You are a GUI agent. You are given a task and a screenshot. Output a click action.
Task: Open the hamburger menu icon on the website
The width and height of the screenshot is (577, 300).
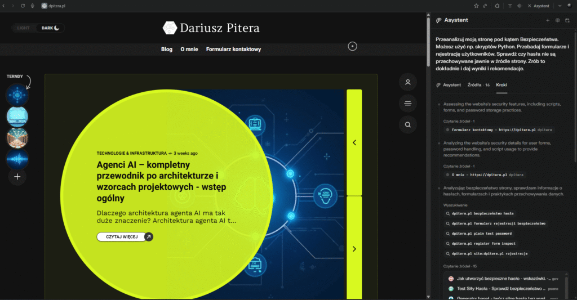click(407, 103)
